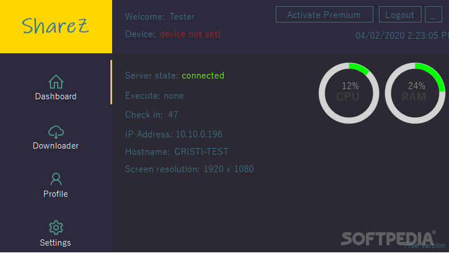Click the 12% CPU usage gauge

[349, 93]
